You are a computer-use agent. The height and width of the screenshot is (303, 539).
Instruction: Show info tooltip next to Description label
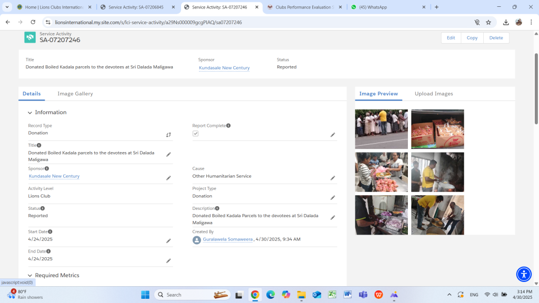[x=217, y=208]
